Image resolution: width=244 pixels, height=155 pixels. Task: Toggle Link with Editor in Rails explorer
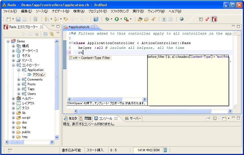52,34
